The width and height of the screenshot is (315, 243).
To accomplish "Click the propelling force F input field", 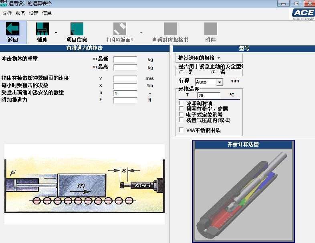I will pos(125,100).
